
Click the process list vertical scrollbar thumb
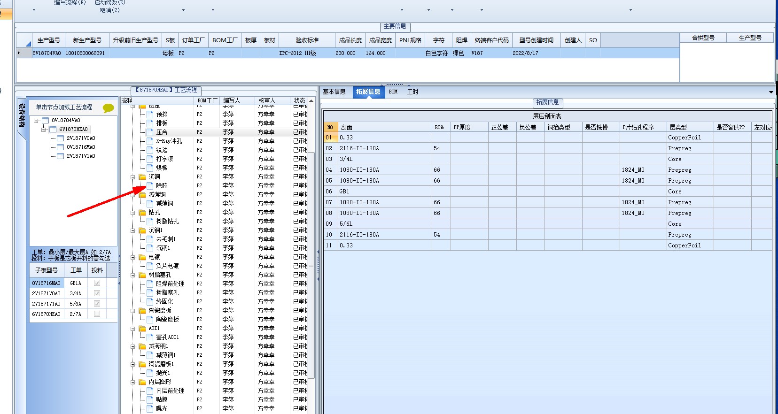pos(311,265)
